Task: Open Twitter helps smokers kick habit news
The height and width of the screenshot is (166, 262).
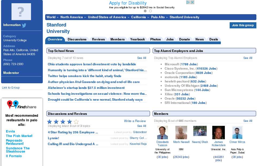Action: tap(84, 76)
